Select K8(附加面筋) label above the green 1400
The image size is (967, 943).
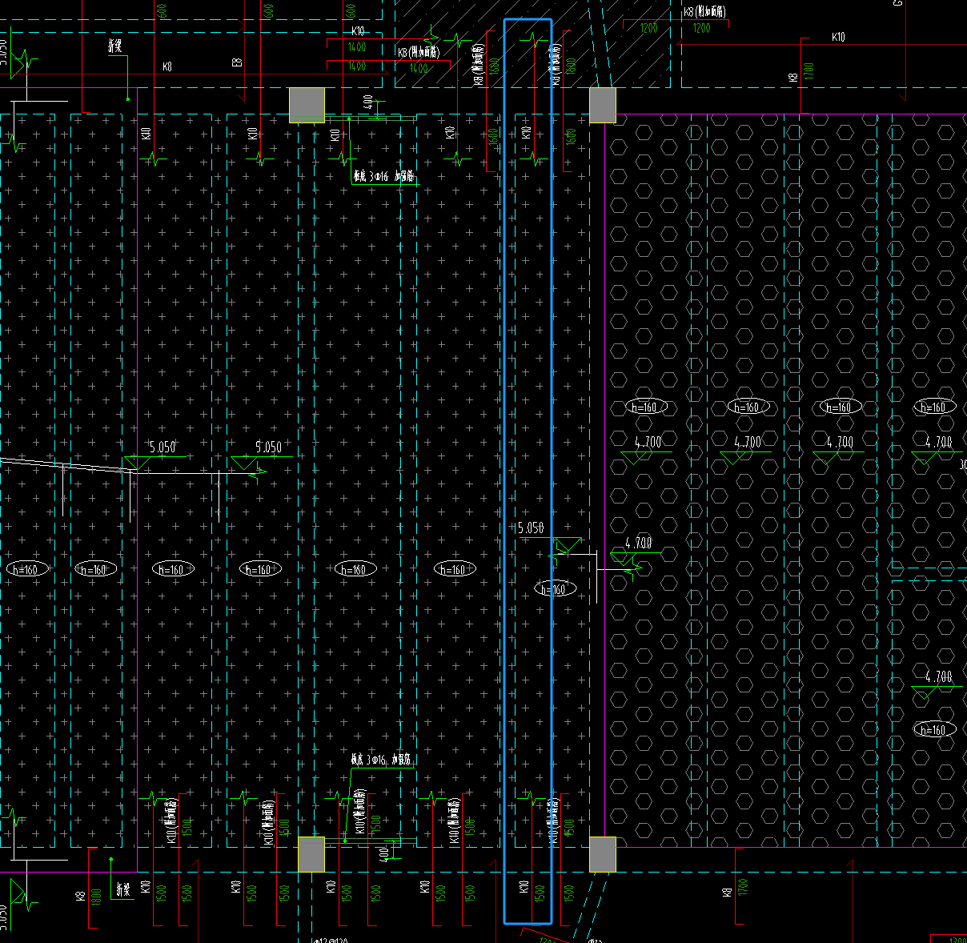(419, 52)
